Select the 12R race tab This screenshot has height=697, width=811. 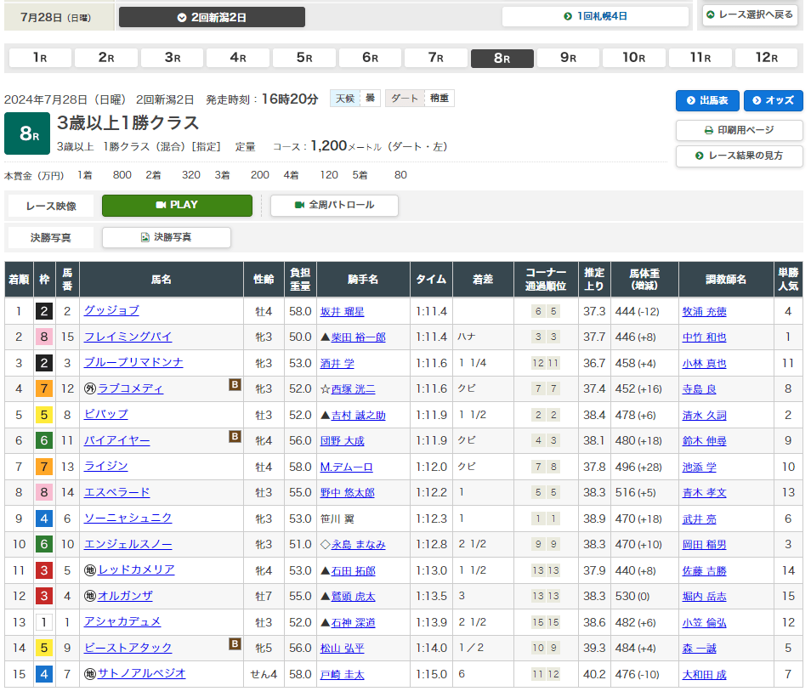pos(766,58)
